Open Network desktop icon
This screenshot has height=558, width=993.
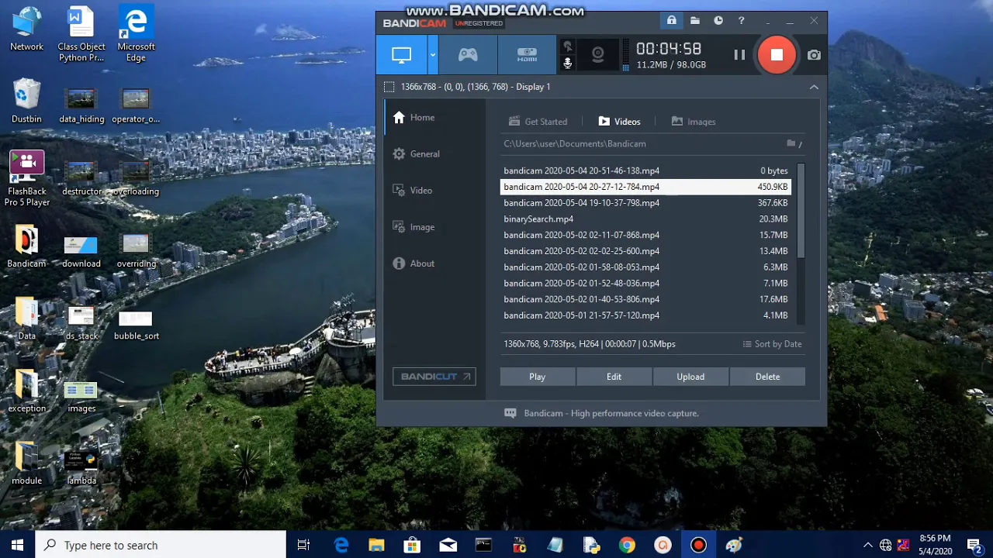pyautogui.click(x=26, y=29)
